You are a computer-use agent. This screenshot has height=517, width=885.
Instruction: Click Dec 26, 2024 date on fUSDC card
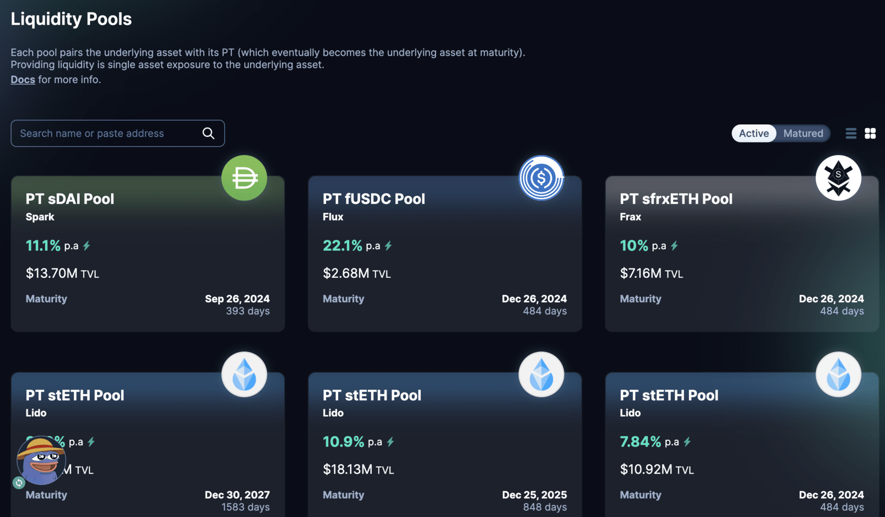tap(534, 299)
